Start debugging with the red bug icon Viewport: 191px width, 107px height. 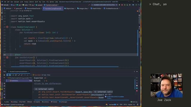122,5
